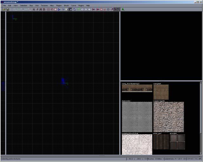The height and width of the screenshot is (162, 203).
Task: Click the patch icon left of the pin icon
Action: click(108, 9)
